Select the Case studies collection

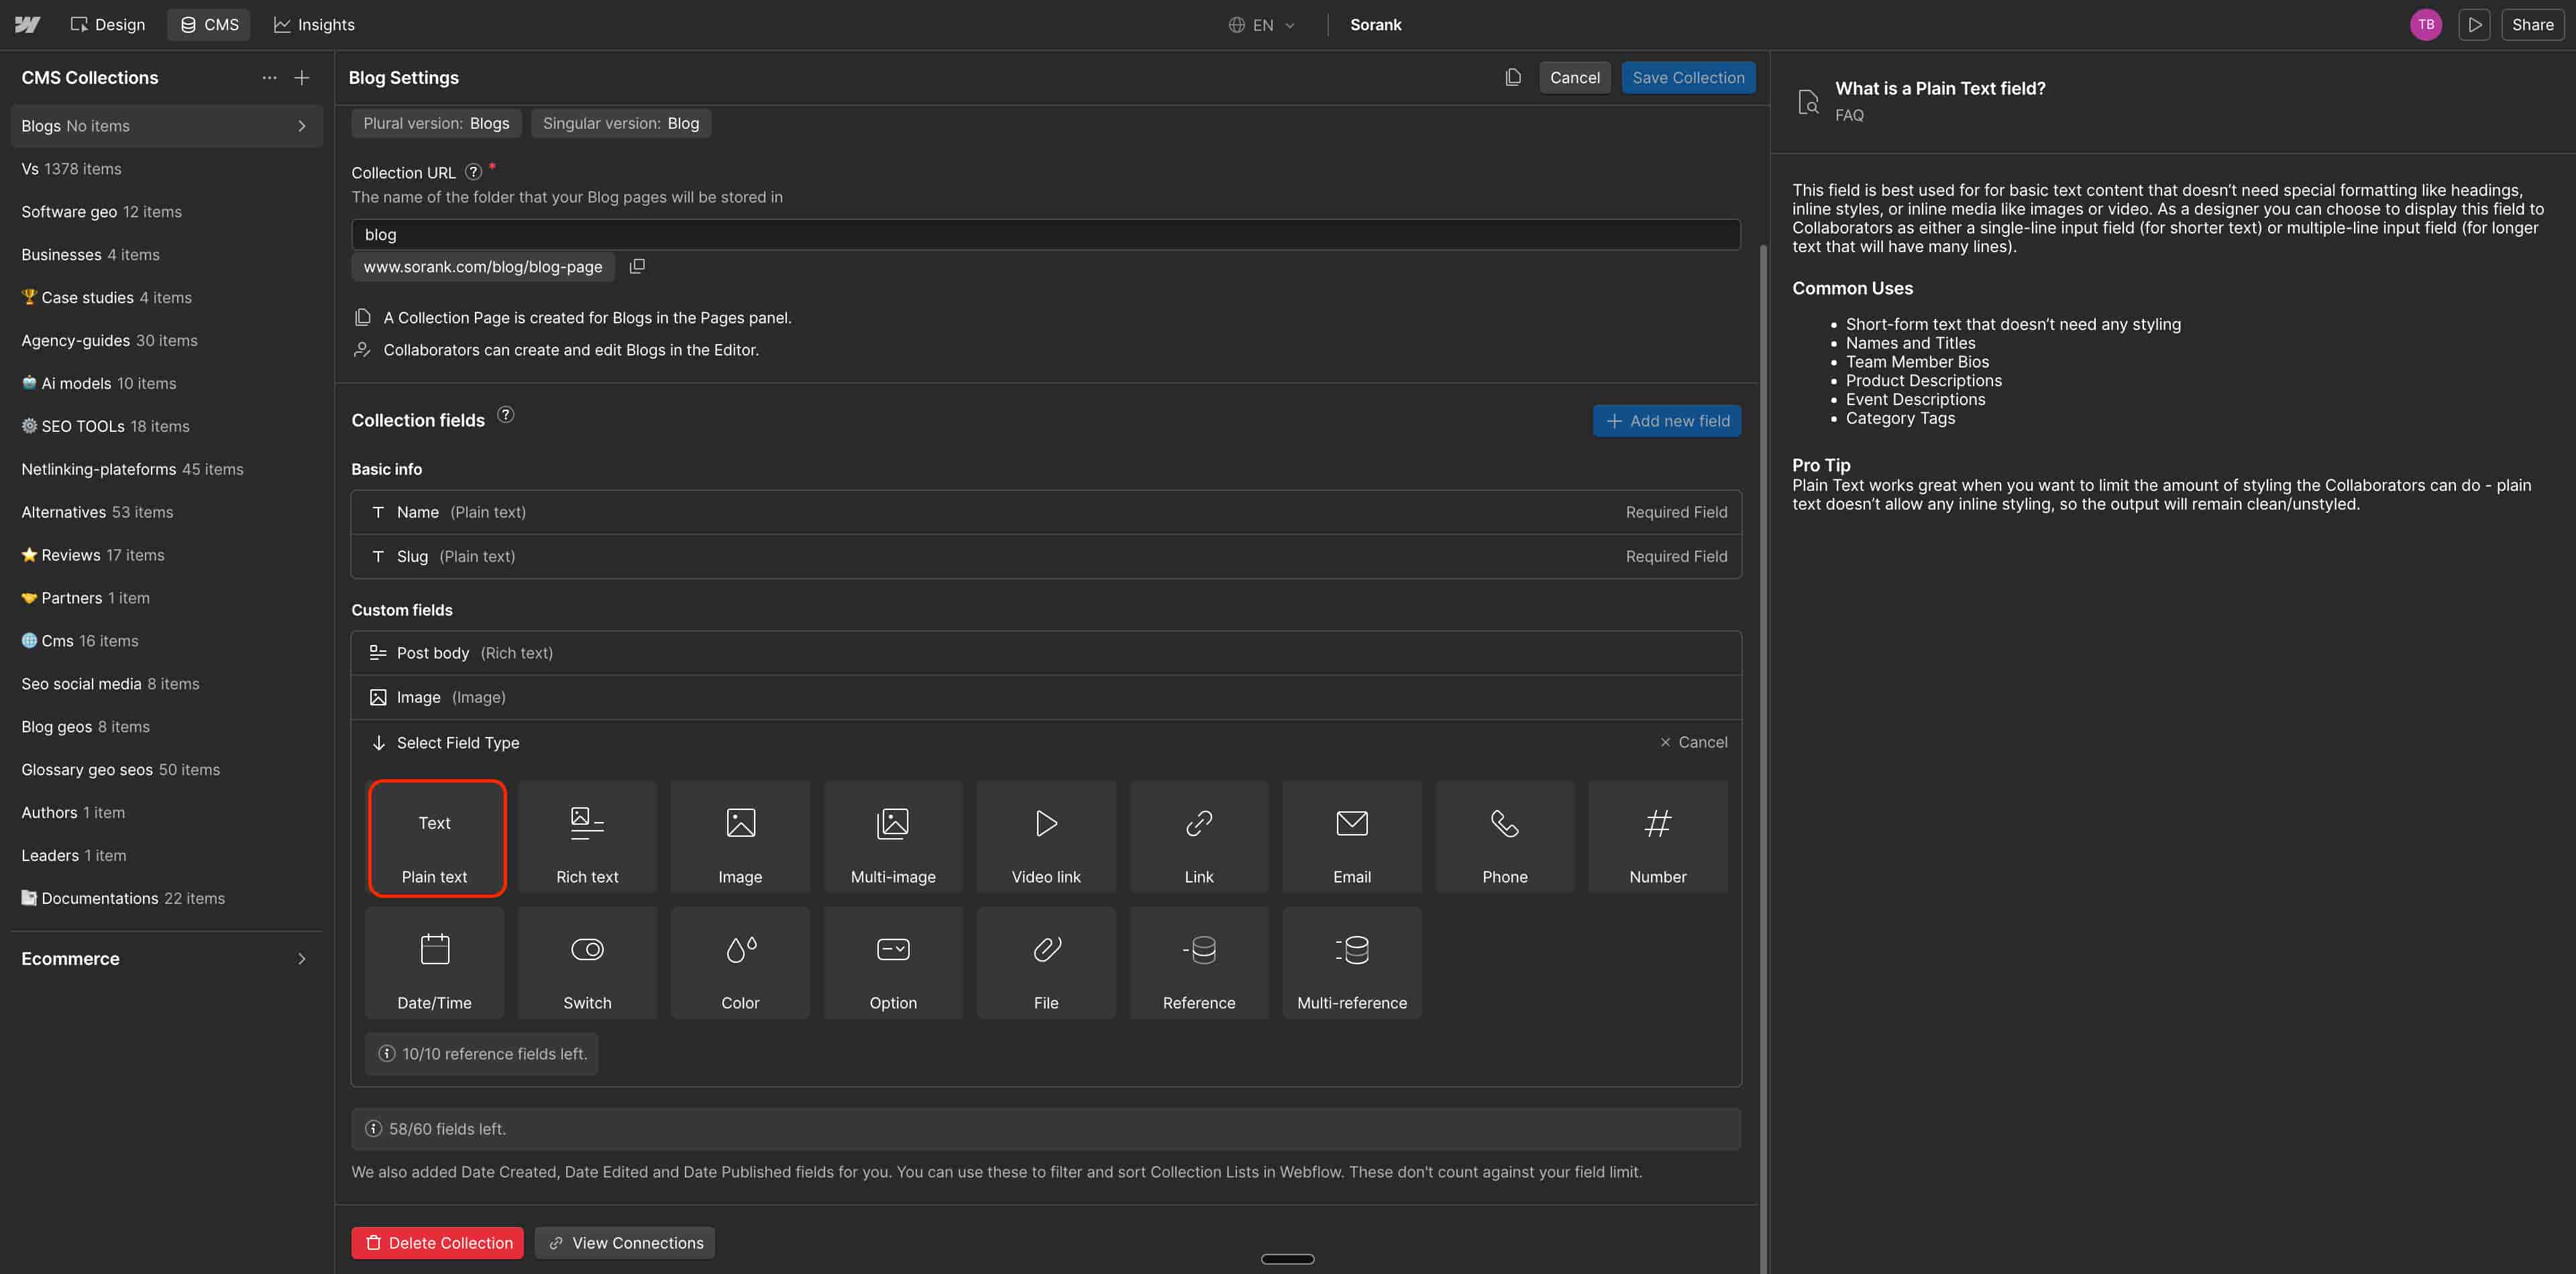coord(166,298)
